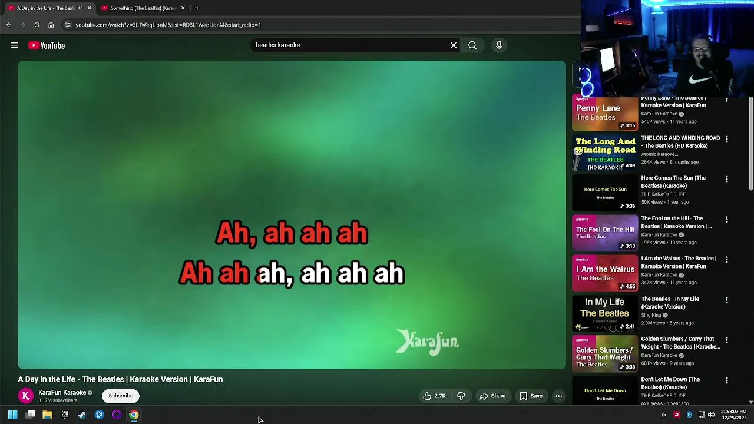Open options menu for Don't Let Me Down
754x424 pixels.
(727, 380)
